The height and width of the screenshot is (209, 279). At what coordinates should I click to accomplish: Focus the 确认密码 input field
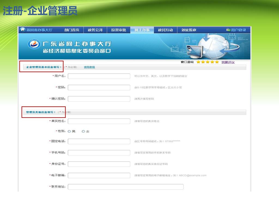tap(99, 99)
